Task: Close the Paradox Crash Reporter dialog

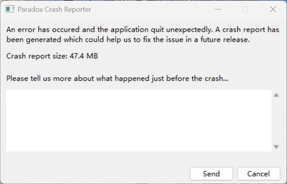Action: click(x=273, y=9)
